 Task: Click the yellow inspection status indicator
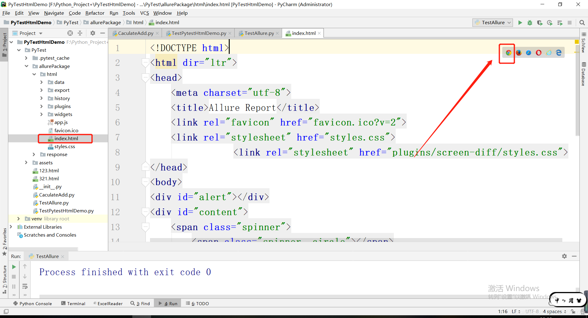coord(577,42)
